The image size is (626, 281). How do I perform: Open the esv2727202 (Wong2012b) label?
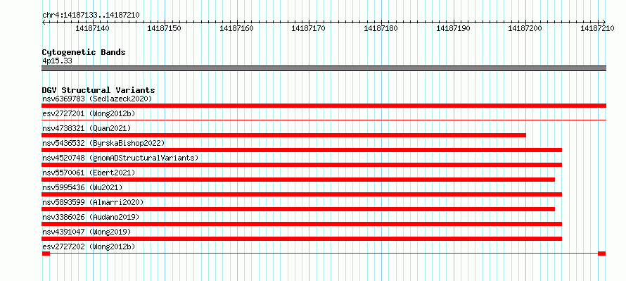point(89,246)
